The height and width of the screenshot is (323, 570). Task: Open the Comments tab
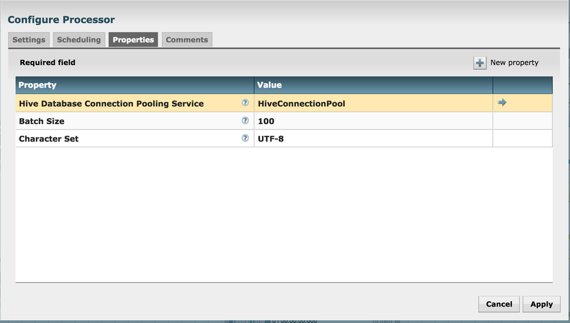(x=187, y=40)
